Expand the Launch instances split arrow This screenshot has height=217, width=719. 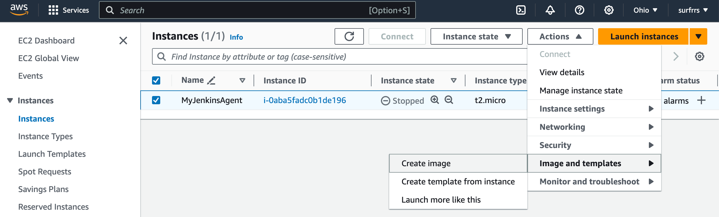(x=698, y=36)
